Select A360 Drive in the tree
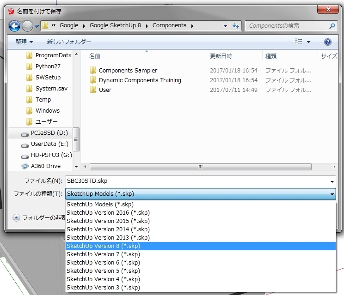Screen dimensions: 344x295 pyautogui.click(x=41, y=166)
